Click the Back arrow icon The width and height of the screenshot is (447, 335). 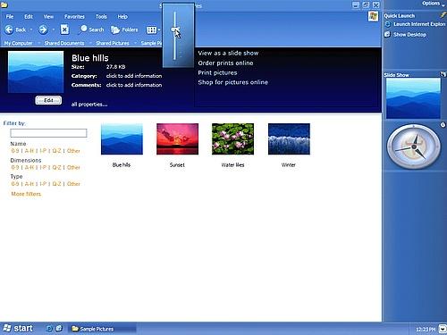pyautogui.click(x=9, y=29)
